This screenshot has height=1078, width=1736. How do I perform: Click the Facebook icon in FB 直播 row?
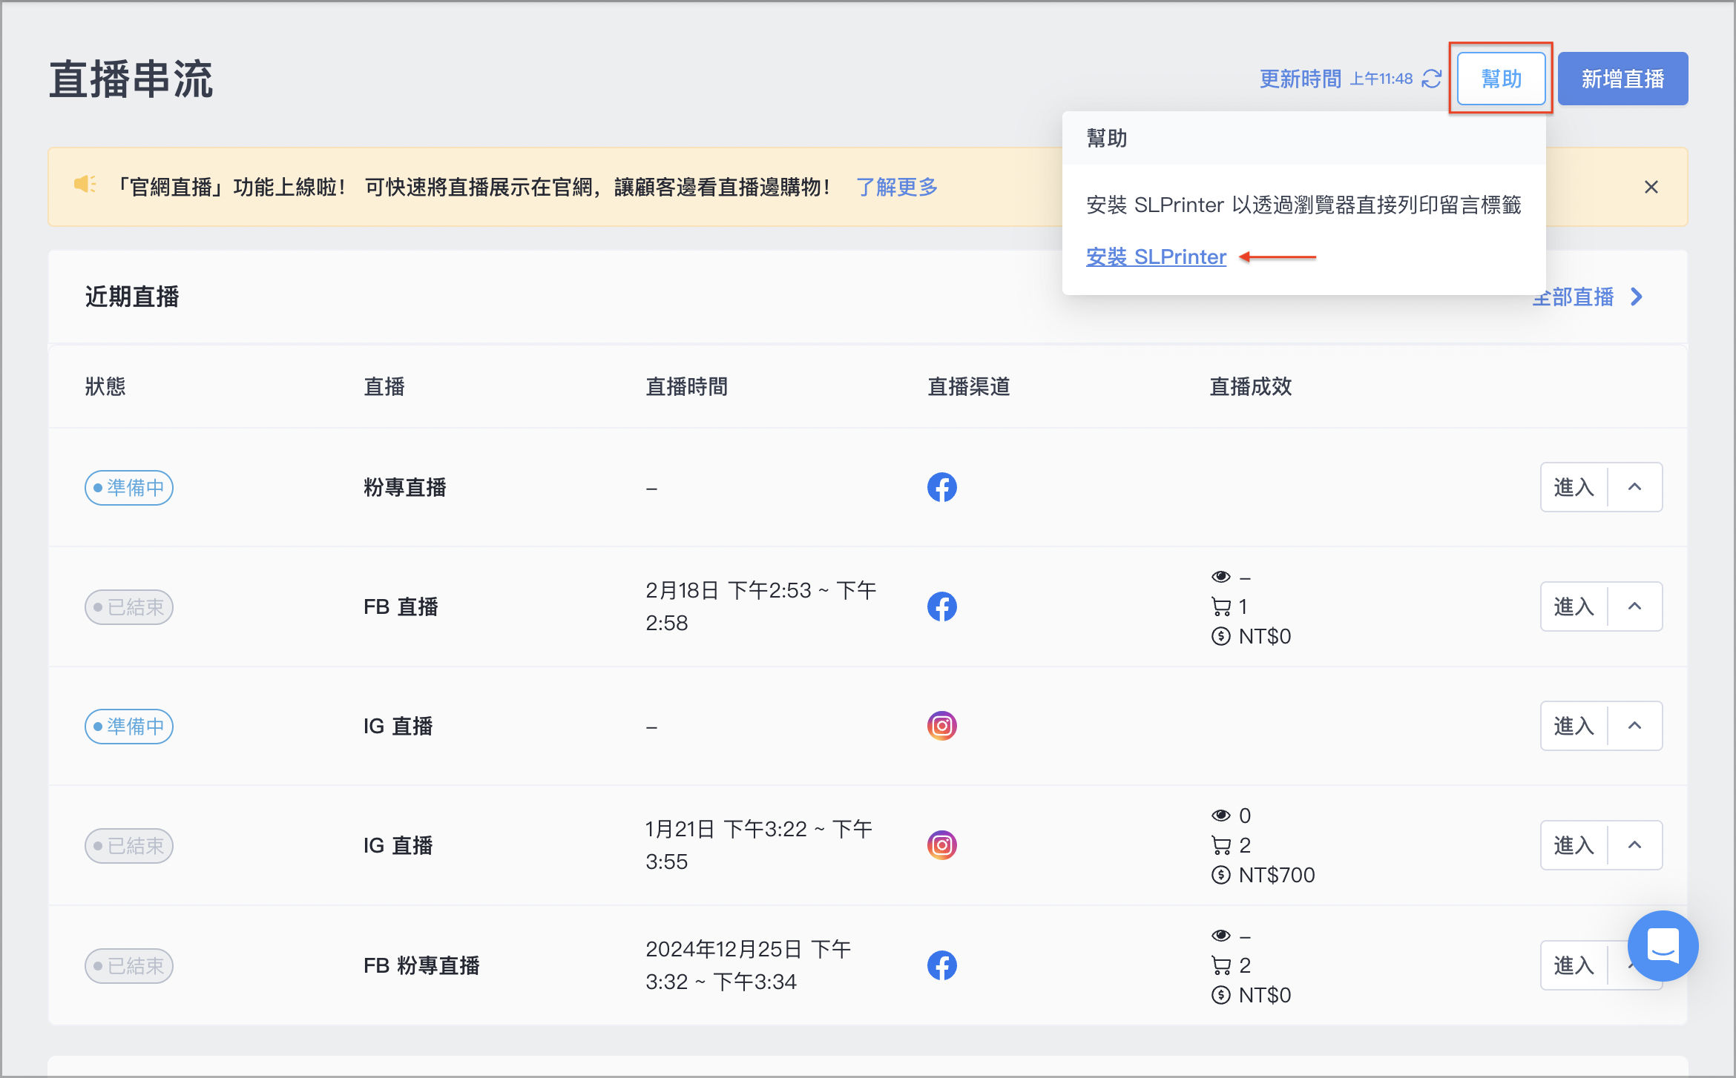pos(941,606)
